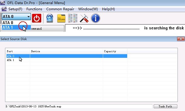This screenshot has height=111, width=185.
Task: Click the Capacity column header
Action: 115,51
